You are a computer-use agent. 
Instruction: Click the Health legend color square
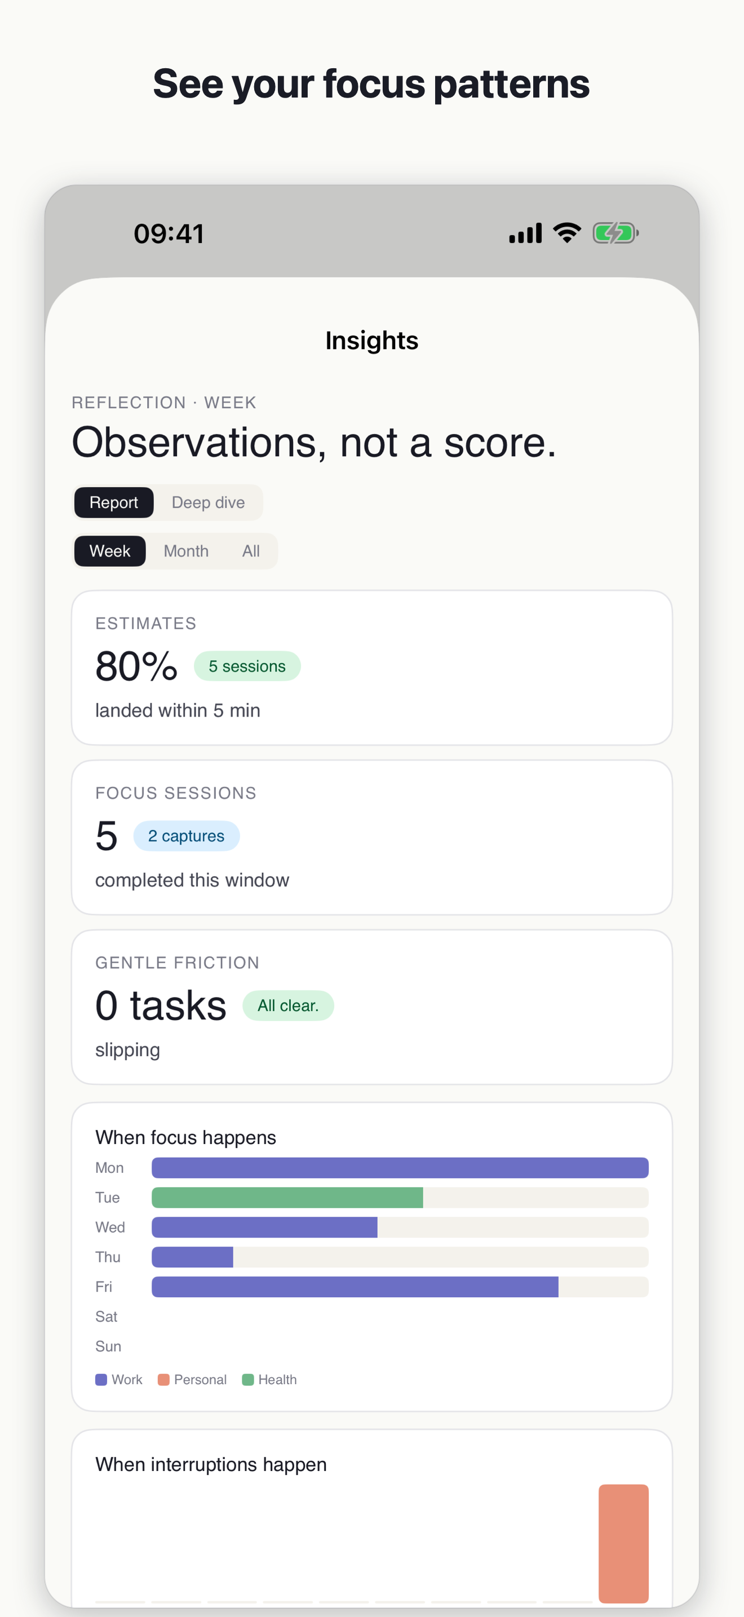(x=248, y=1379)
